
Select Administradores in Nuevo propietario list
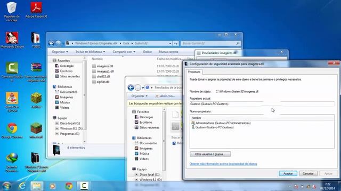coord(221,123)
